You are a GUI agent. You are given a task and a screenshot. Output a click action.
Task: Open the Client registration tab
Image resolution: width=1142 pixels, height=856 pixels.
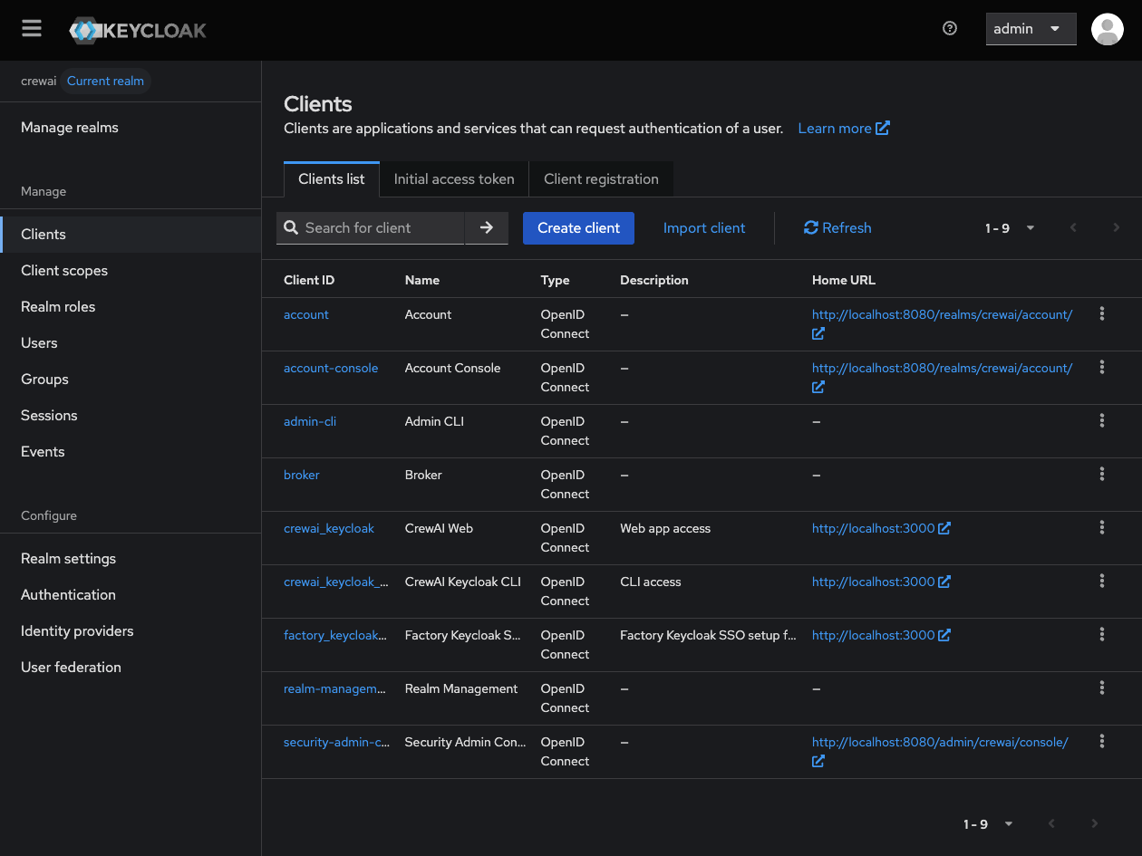click(x=601, y=178)
